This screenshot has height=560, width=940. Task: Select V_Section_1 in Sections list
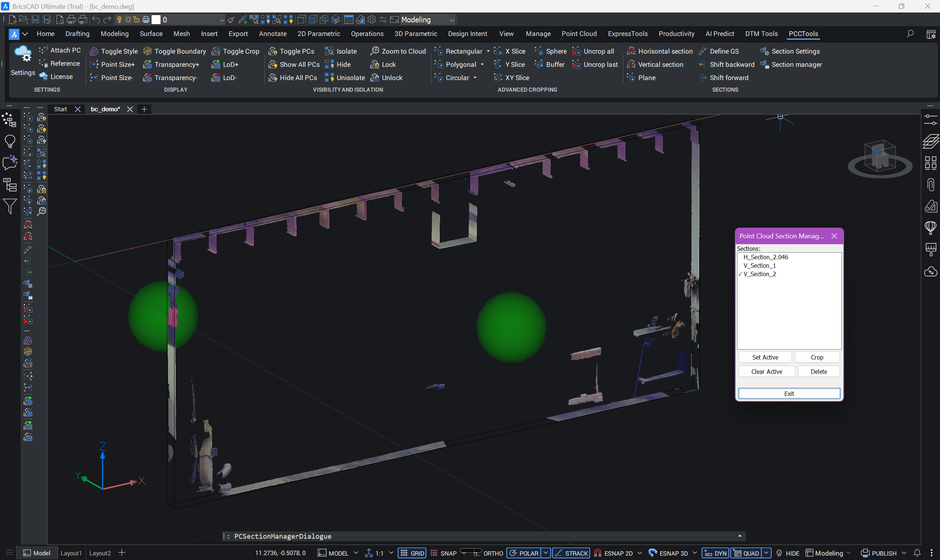pos(759,265)
